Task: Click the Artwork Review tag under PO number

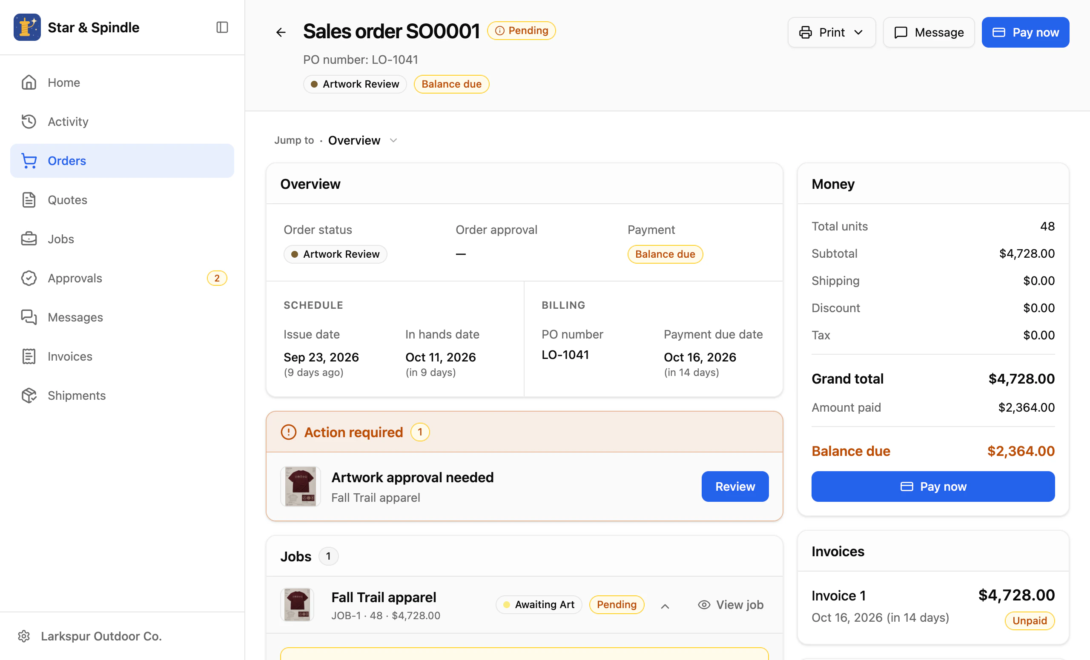Action: (x=355, y=84)
